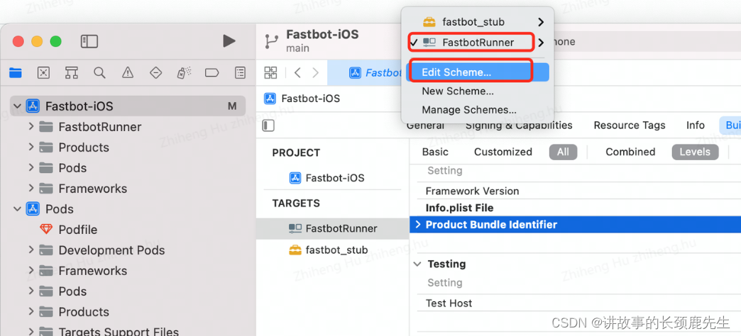Toggle the targets list sidebar icon
Screen dimensions: 741x336
[x=268, y=125]
